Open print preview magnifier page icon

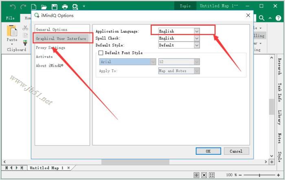(x=75, y=7)
